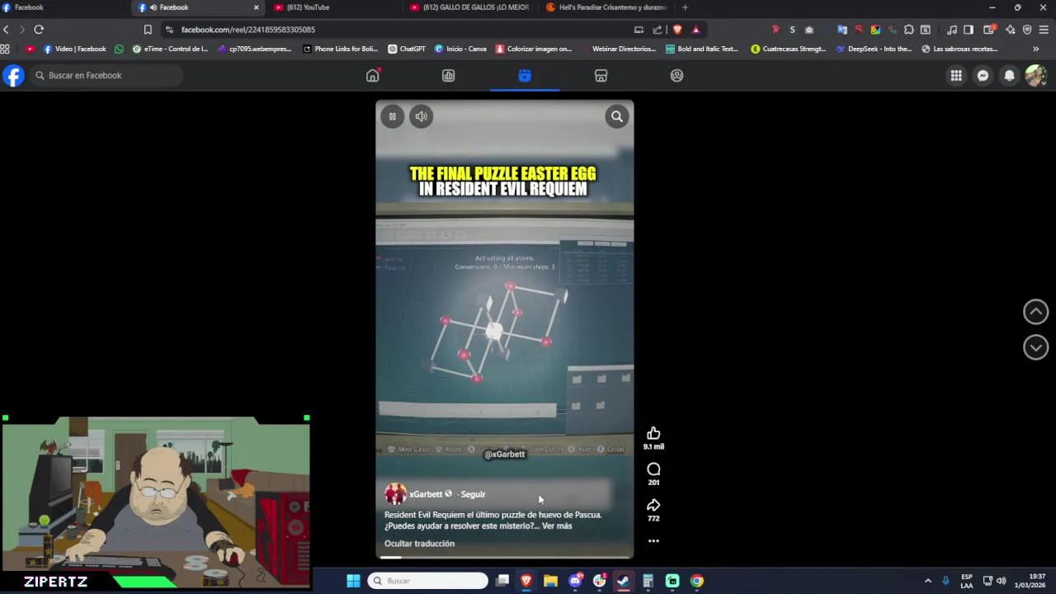The width and height of the screenshot is (1056, 594).
Task: Click Ocultar traducción link
Action: coord(419,544)
